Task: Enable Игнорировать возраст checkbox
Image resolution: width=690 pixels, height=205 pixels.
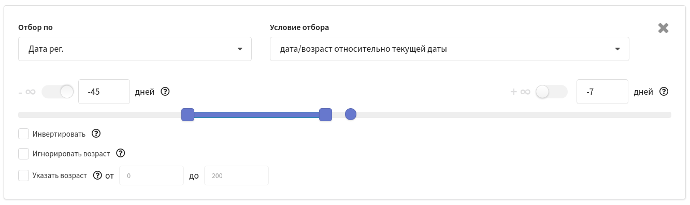Action: [23, 154]
